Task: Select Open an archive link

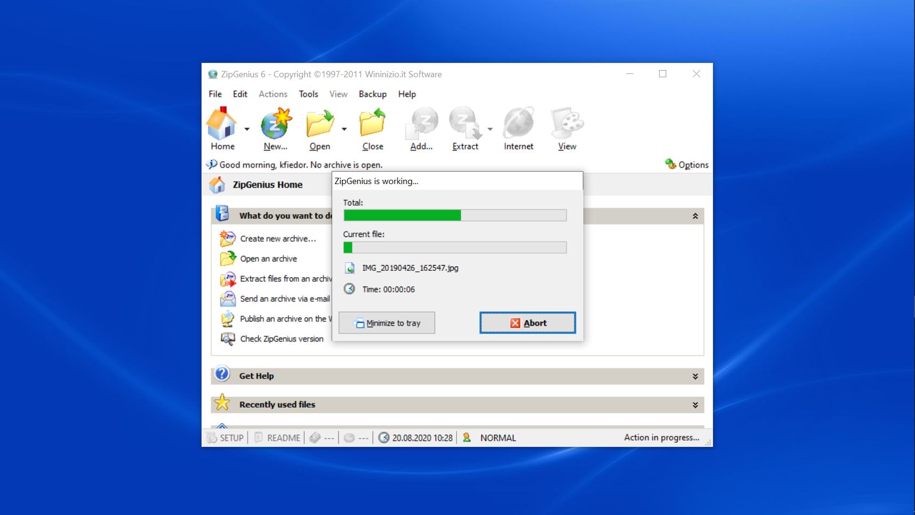Action: click(269, 259)
